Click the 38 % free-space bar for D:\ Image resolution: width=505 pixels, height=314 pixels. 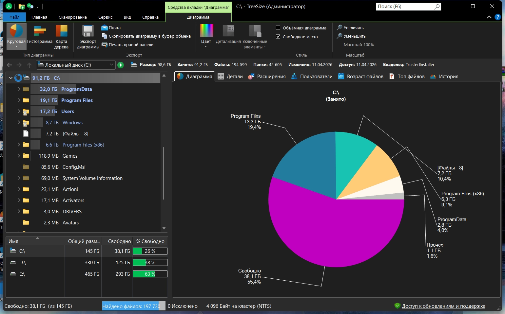150,262
